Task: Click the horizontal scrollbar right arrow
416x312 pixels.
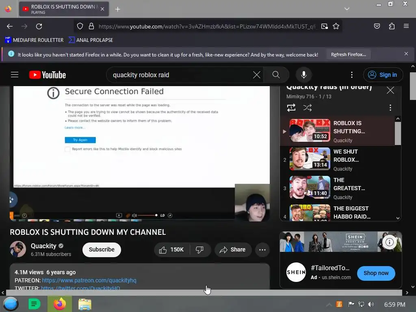Action: 407,292
